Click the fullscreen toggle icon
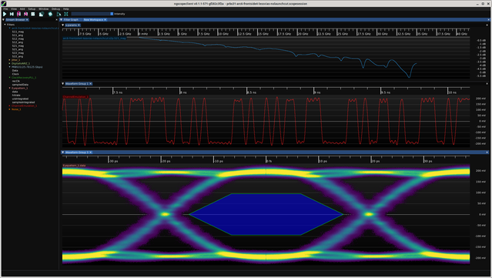The height and width of the screenshot is (278, 492). tap(66, 14)
